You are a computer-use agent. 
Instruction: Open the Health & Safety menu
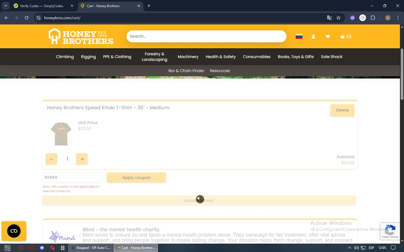[x=221, y=57]
